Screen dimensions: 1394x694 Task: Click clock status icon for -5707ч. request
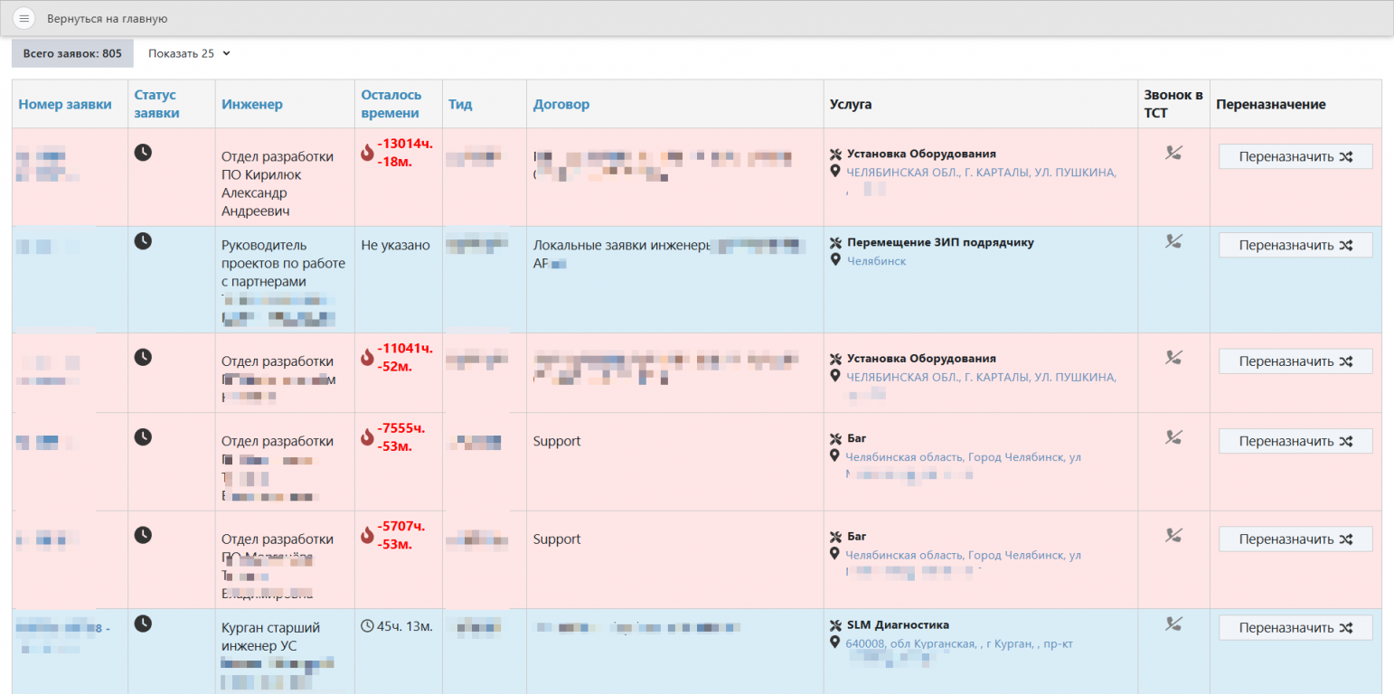click(x=143, y=535)
